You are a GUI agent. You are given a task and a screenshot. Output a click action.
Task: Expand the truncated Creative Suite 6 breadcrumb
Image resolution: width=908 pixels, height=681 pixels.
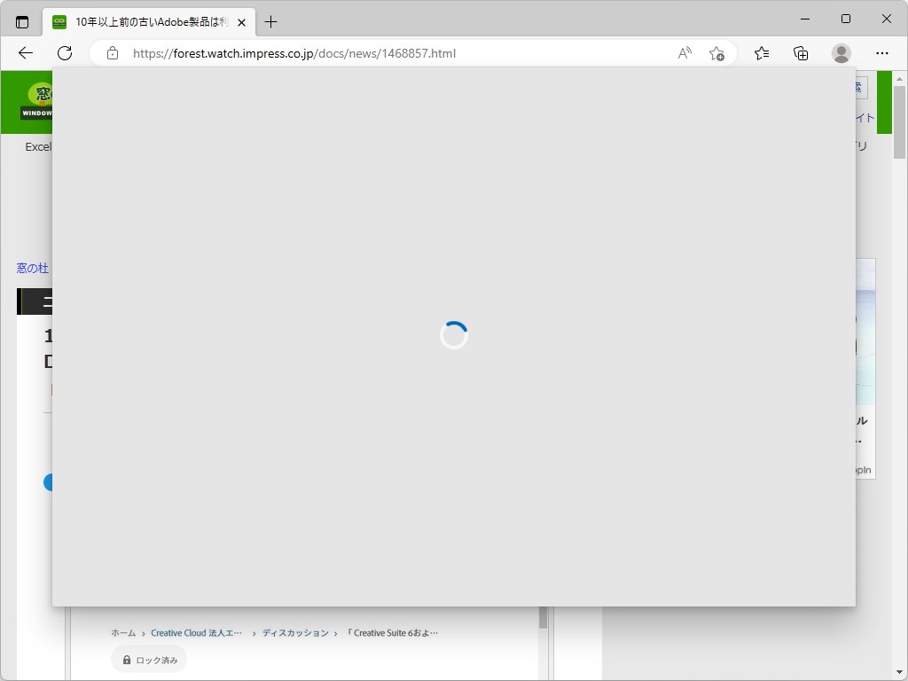click(x=393, y=632)
